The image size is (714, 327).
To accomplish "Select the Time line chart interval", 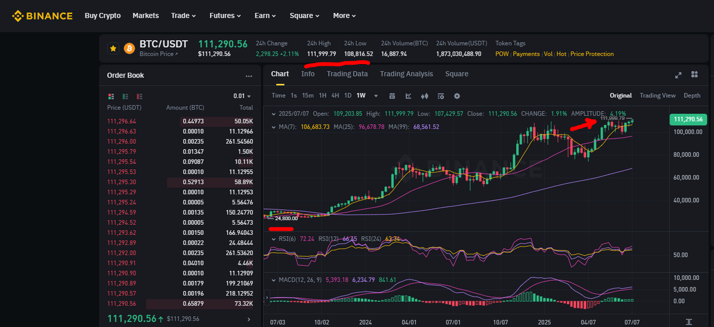I will [278, 95].
